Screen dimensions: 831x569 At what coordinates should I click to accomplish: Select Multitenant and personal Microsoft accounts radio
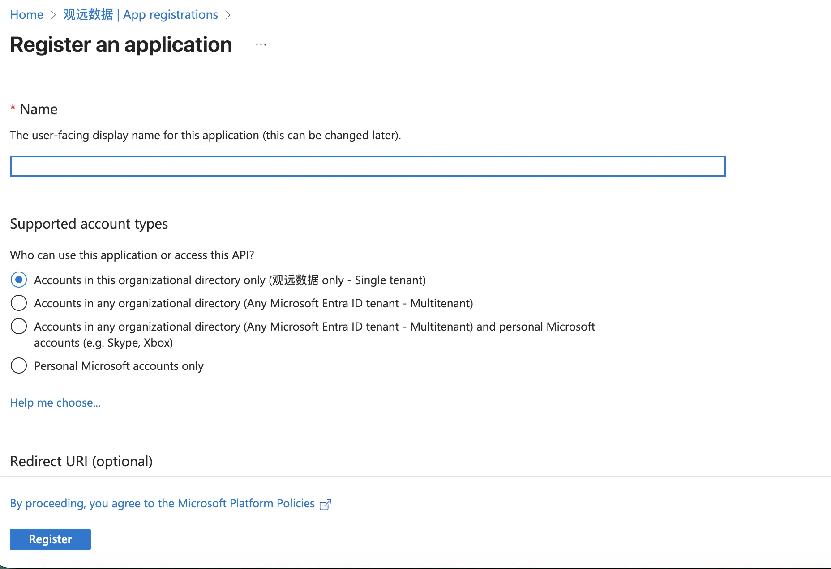(x=19, y=327)
